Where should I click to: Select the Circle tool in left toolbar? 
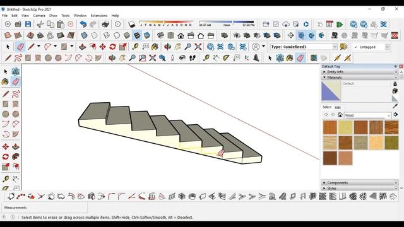coord(6,114)
